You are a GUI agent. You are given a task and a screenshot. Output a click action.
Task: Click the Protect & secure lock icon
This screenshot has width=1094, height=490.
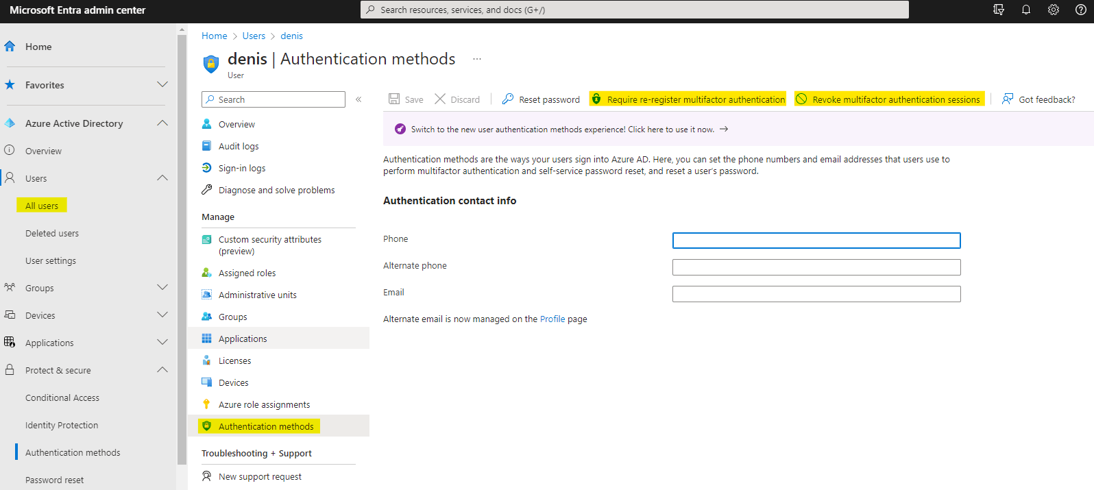(x=10, y=369)
